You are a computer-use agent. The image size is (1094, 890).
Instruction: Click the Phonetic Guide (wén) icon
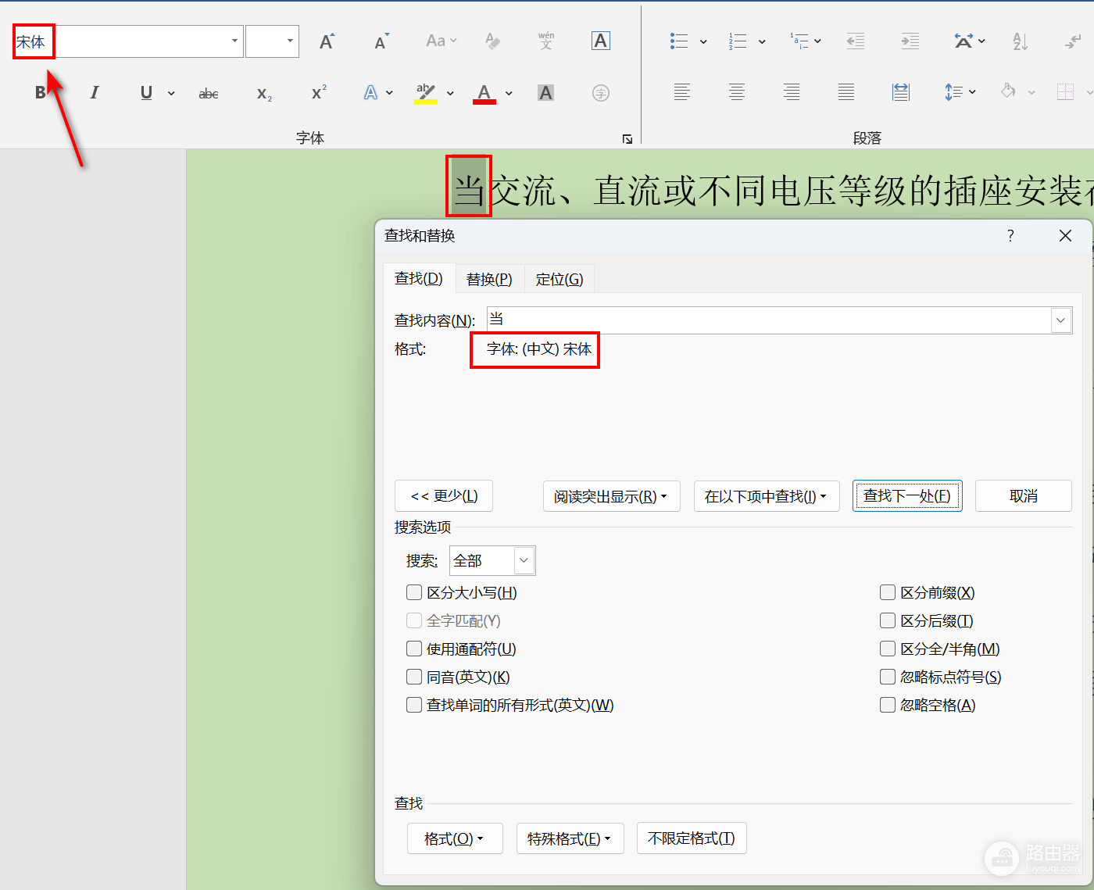tap(546, 41)
